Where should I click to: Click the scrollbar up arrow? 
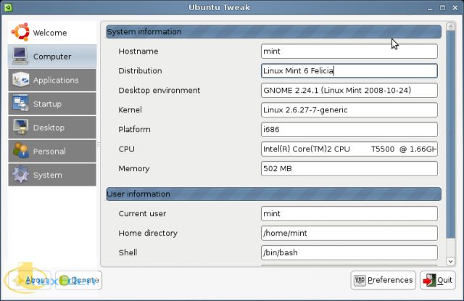click(451, 27)
